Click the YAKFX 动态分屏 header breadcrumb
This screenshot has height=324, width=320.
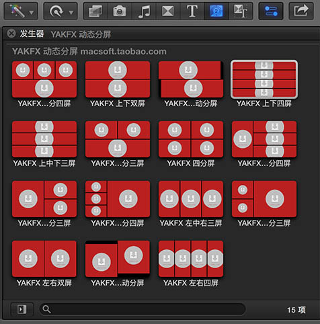[81, 34]
